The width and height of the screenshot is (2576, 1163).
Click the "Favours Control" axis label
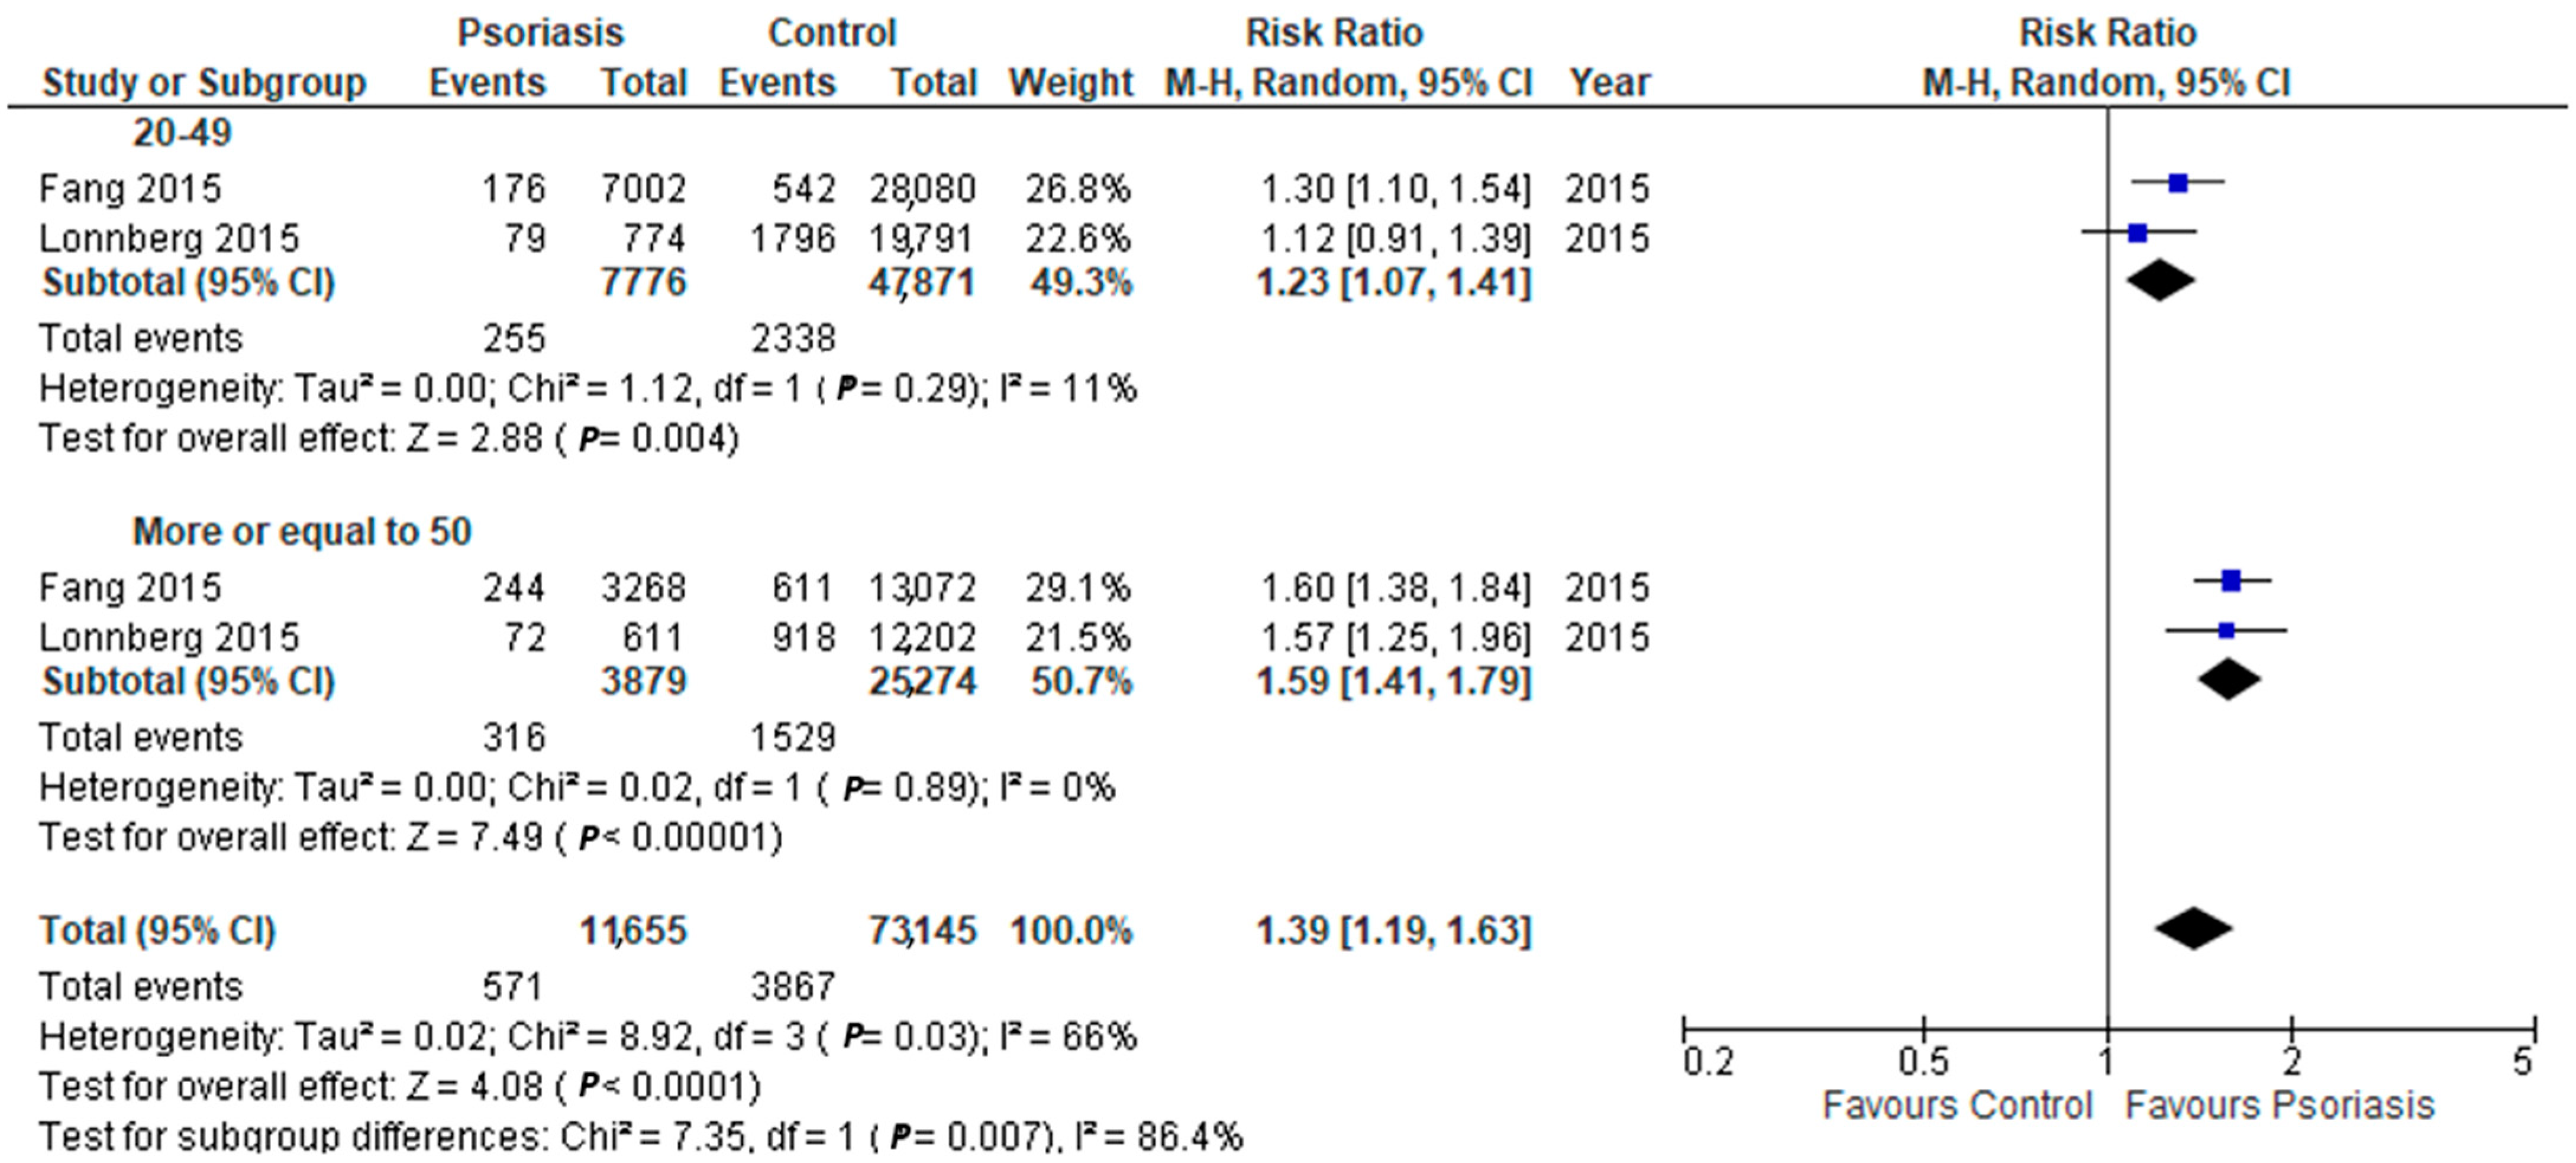[x=1957, y=1105]
